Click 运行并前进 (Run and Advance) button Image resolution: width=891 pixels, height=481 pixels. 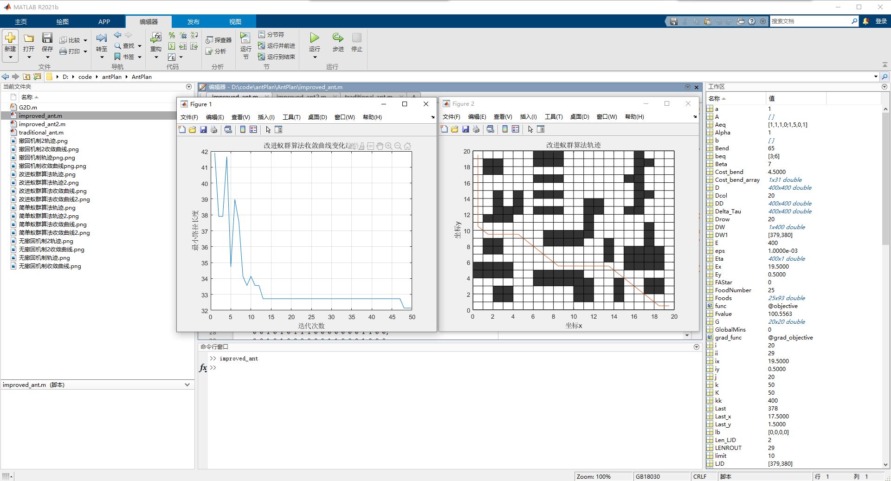[277, 45]
